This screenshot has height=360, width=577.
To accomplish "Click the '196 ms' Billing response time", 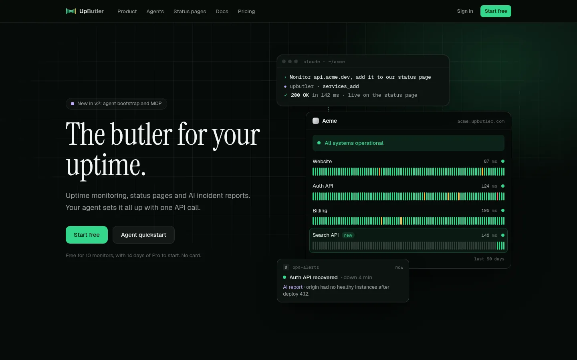I will (x=489, y=210).
